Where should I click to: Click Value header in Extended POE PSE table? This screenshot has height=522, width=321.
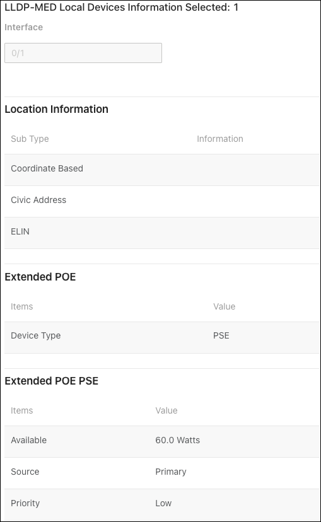coord(166,410)
